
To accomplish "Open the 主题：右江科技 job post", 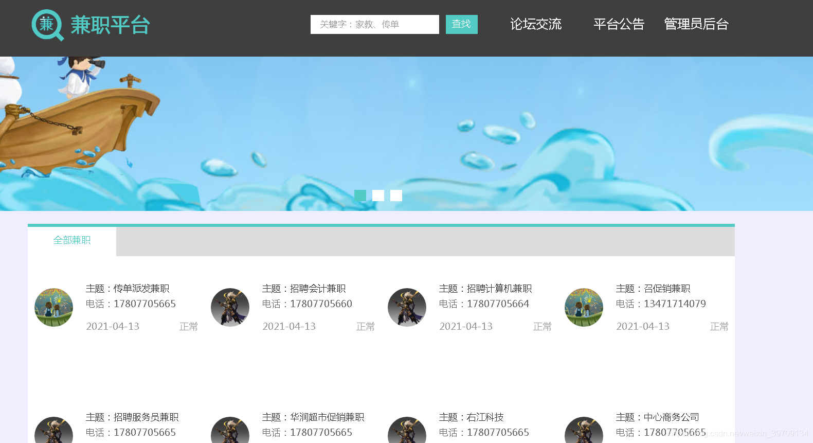I will tap(472, 417).
